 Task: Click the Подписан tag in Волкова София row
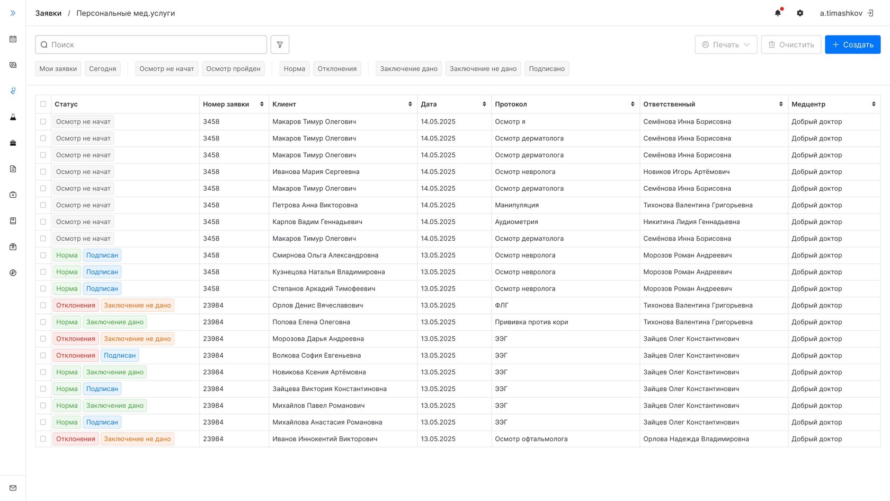click(x=120, y=356)
